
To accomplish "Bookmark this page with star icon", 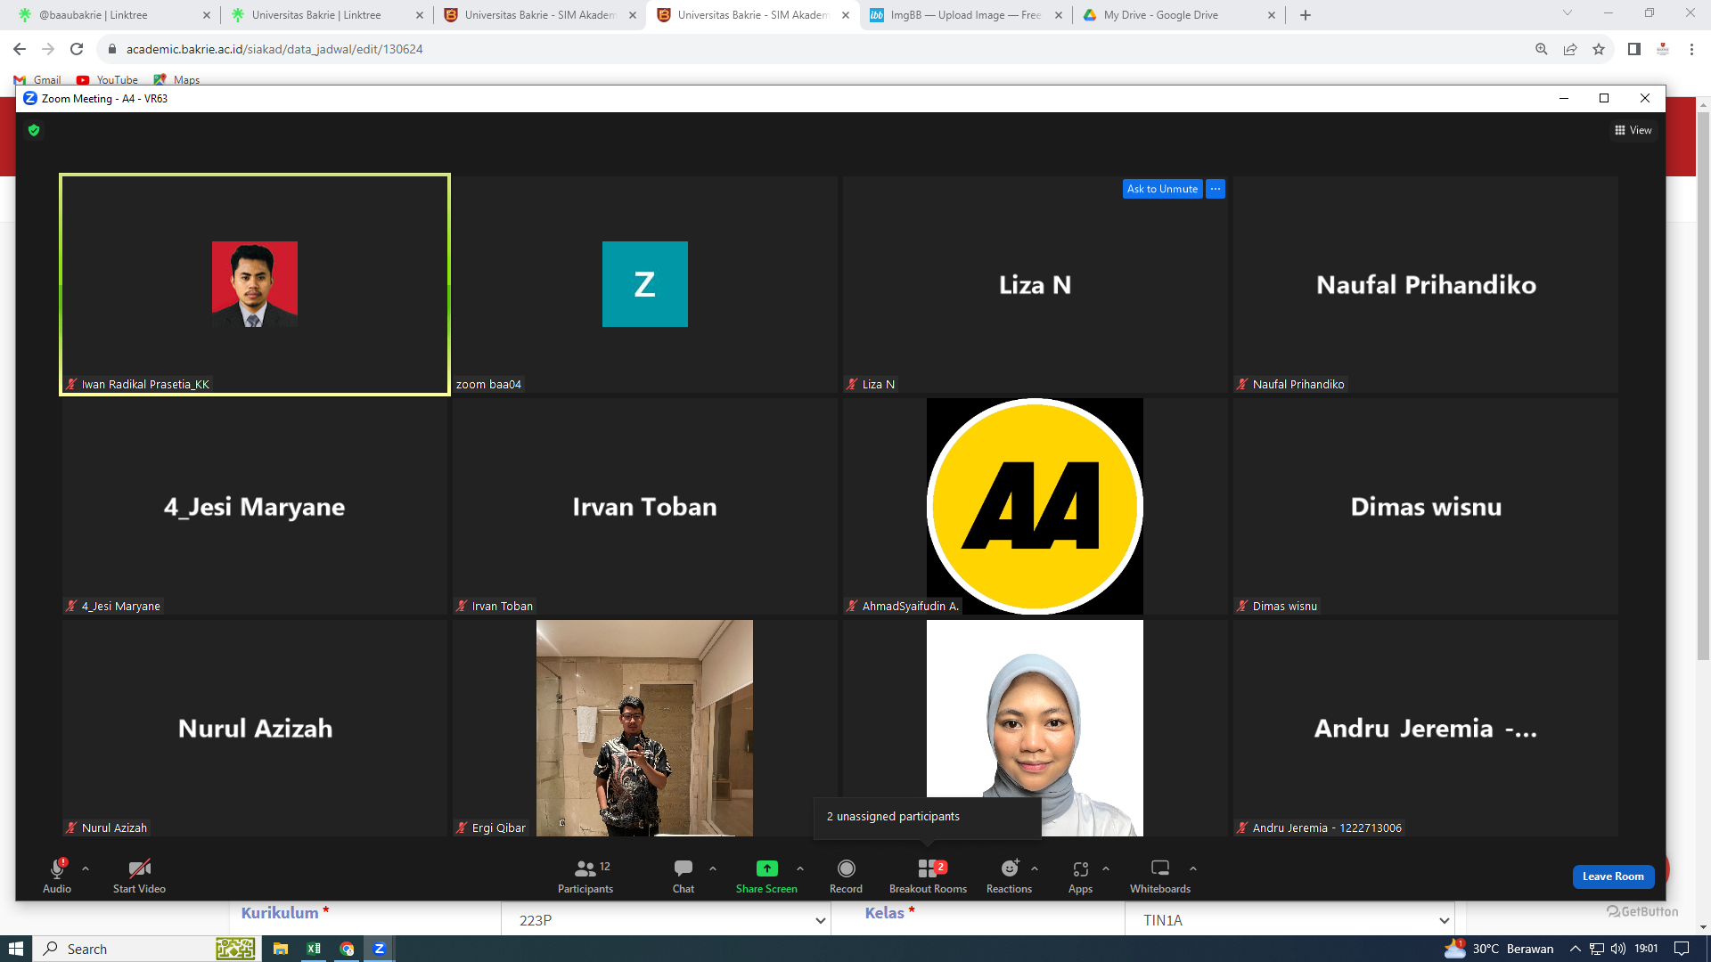I will [x=1599, y=49].
